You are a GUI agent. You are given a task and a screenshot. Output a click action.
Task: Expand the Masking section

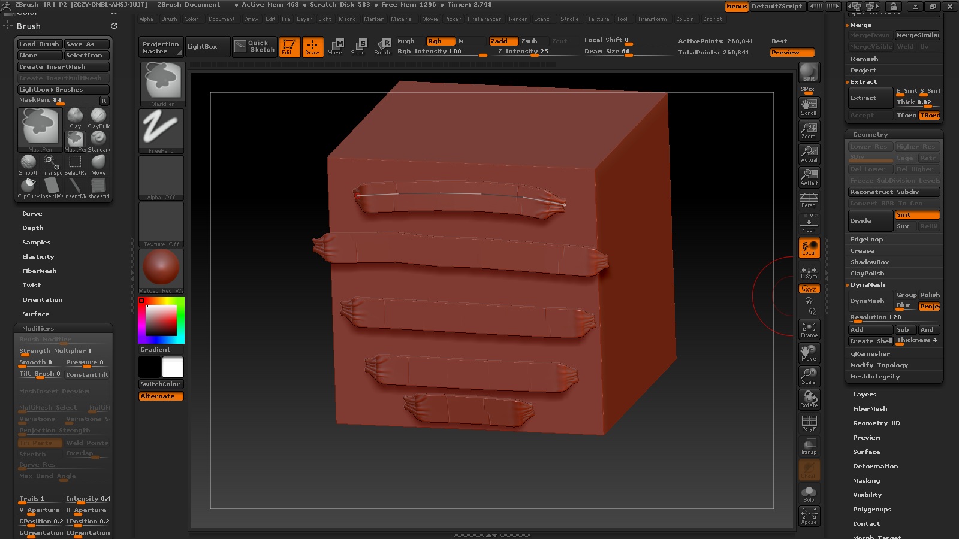point(866,480)
